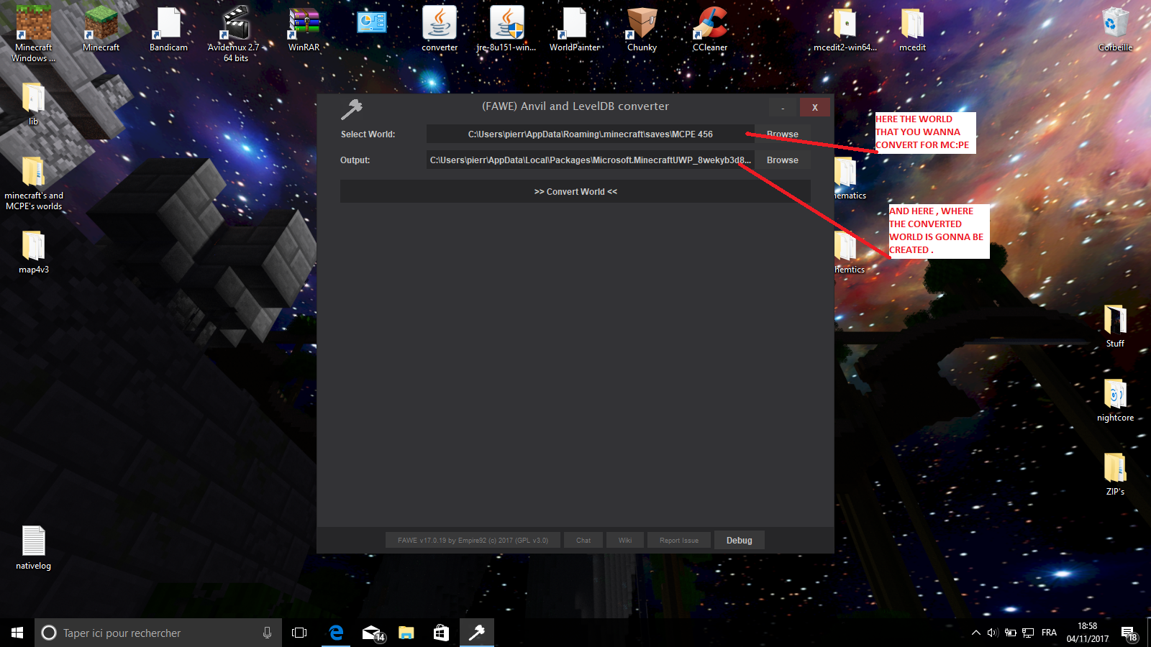The height and width of the screenshot is (647, 1151).
Task: Browse for the Select World folder
Action: point(782,134)
